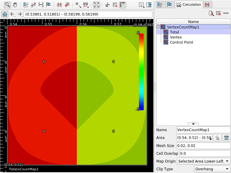Open the square-and-dot snap dropdown

point(78,5)
